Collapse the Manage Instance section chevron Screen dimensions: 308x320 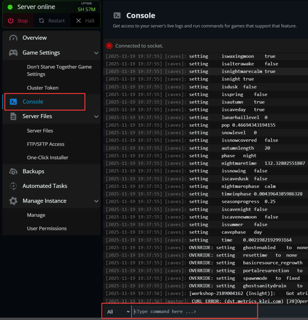(x=96, y=201)
